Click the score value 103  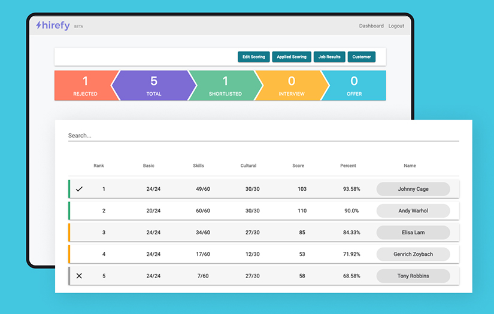click(x=302, y=189)
